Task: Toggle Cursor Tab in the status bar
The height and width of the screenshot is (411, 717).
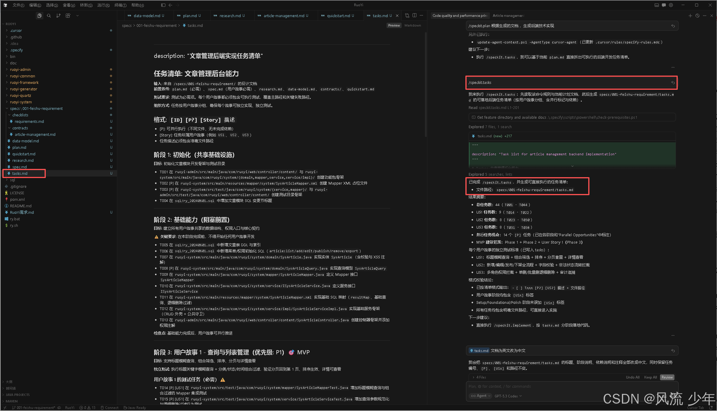Action: (x=695, y=407)
